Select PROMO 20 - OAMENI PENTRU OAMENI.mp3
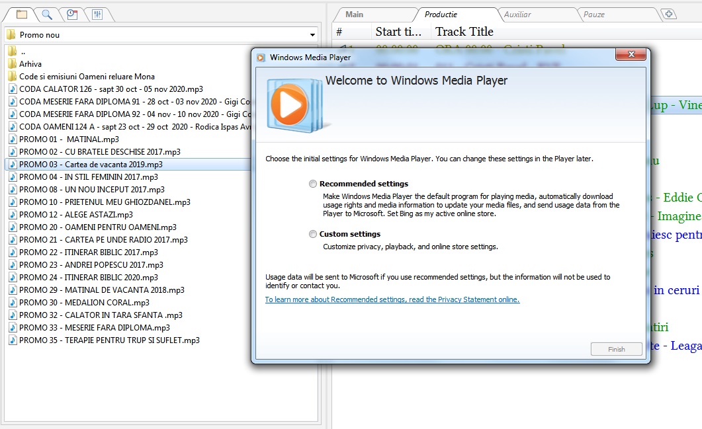 (98, 227)
